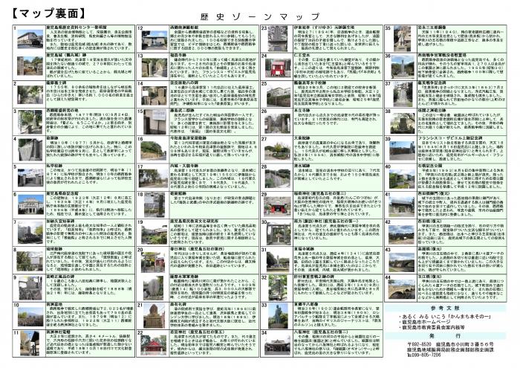Viewport: 520px width, 368px height.
Task: Click the 'フランシスコ・ザビエル上陸記念碑' title
Action: click(450, 138)
